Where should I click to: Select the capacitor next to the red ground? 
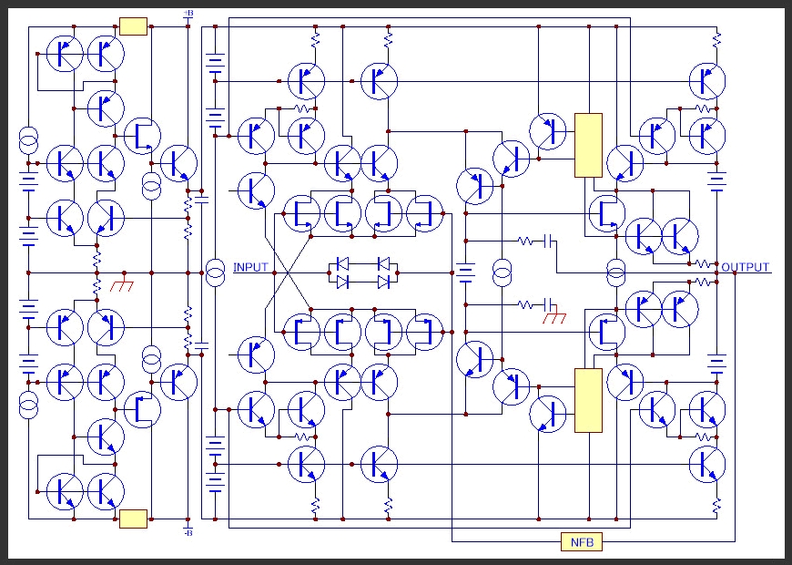[548, 304]
